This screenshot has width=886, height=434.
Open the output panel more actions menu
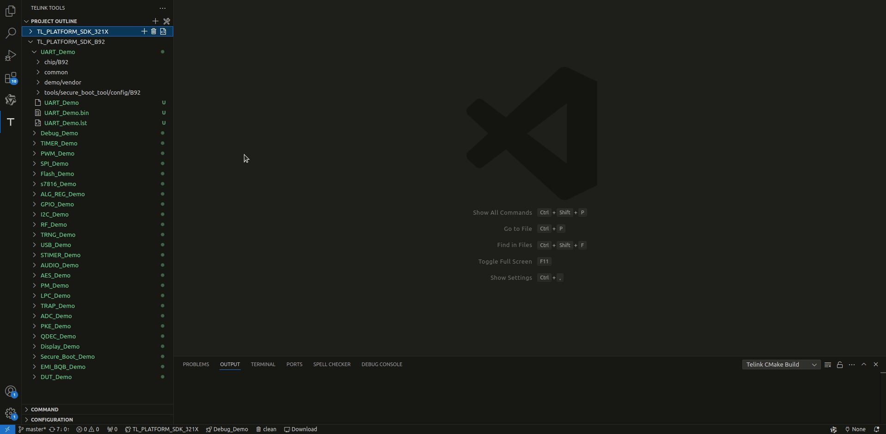tap(852, 365)
